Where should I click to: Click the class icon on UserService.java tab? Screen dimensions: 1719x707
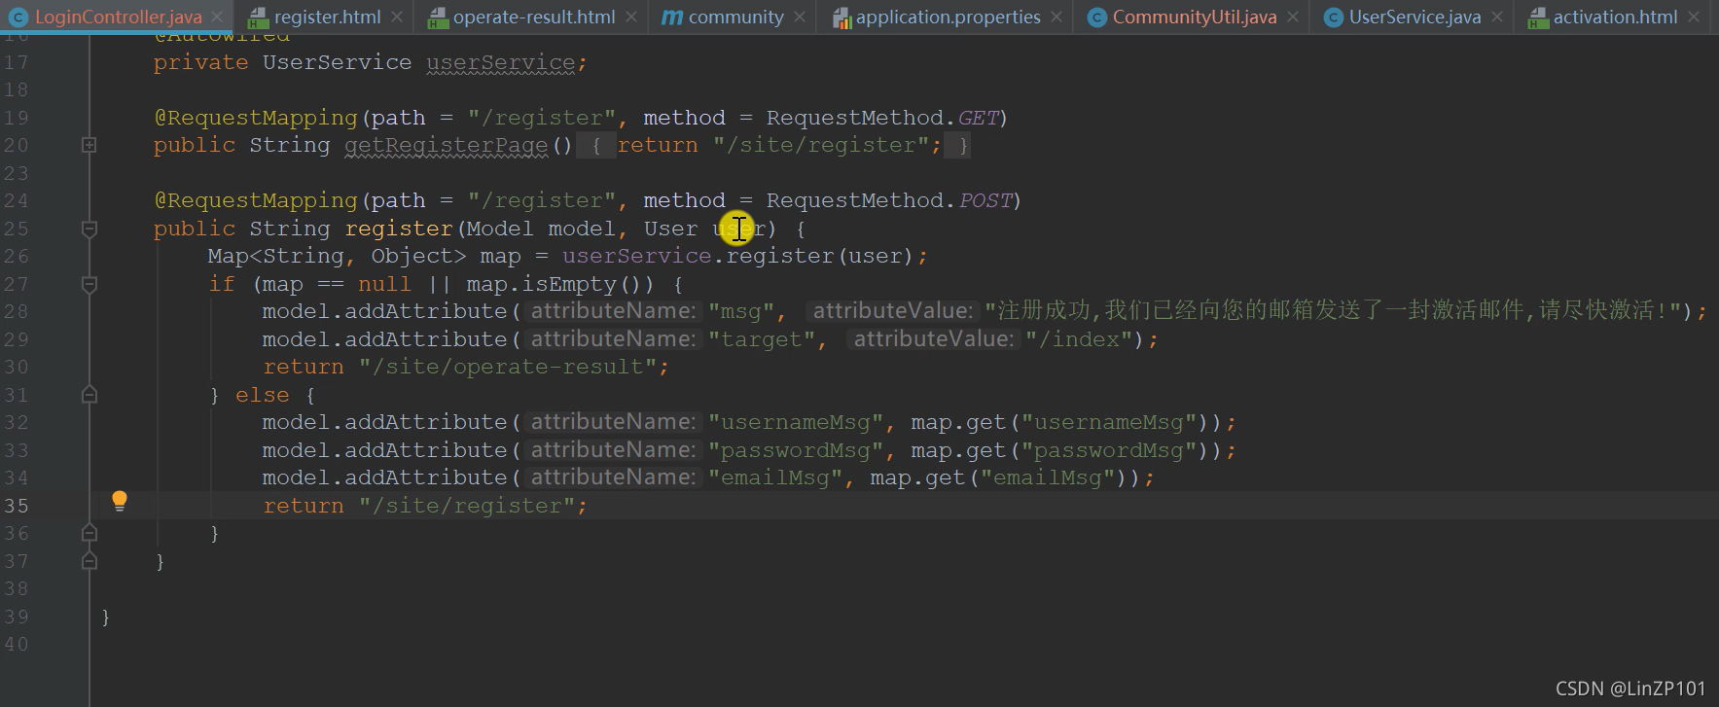[1334, 18]
